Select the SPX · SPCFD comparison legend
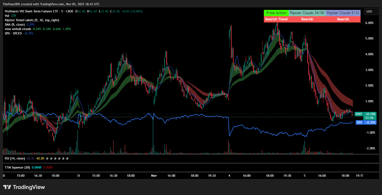This screenshot has width=382, height=195. pos(13,33)
